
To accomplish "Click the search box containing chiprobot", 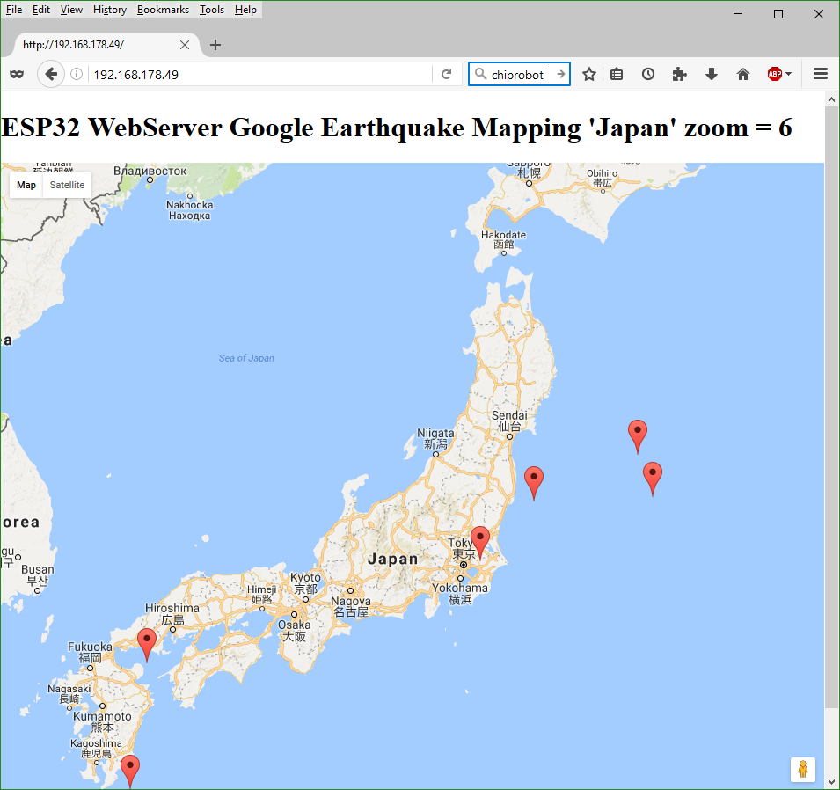I will point(517,74).
